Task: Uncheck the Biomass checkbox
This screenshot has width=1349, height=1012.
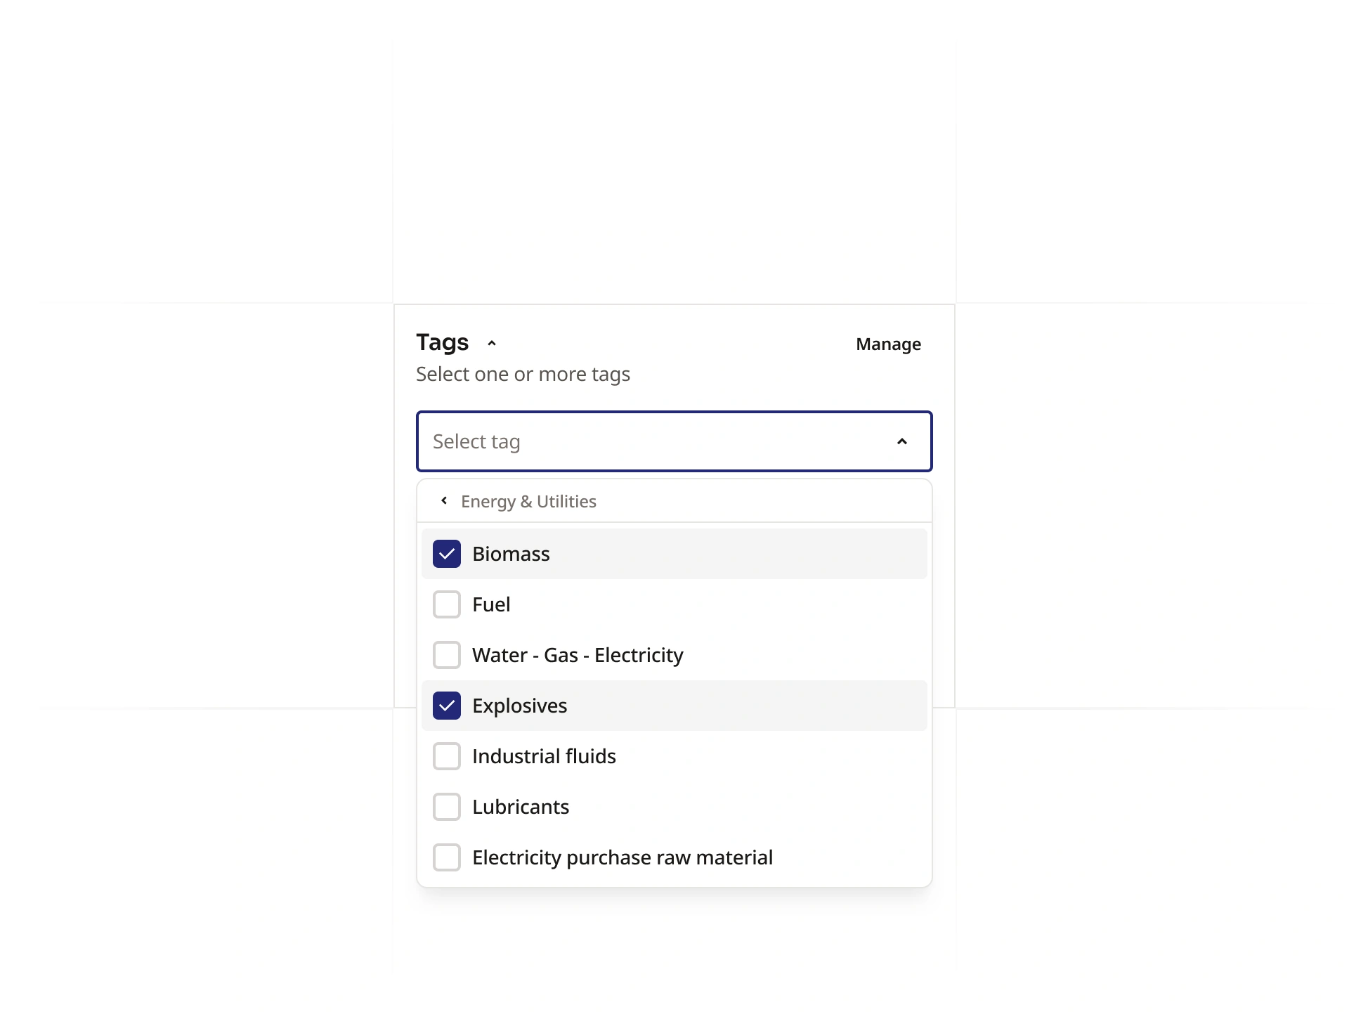Action: click(447, 554)
